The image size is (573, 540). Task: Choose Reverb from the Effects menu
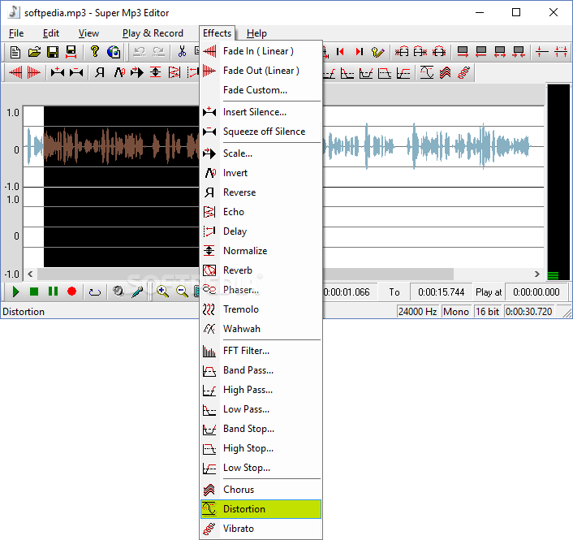[261, 270]
